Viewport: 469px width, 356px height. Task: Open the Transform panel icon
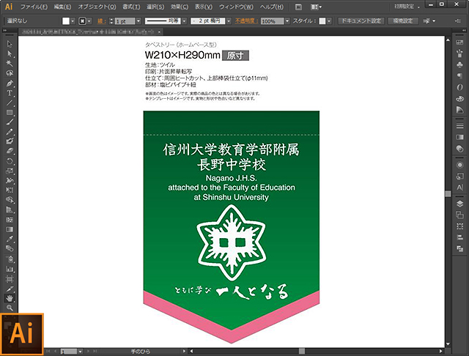pyautogui.click(x=459, y=226)
